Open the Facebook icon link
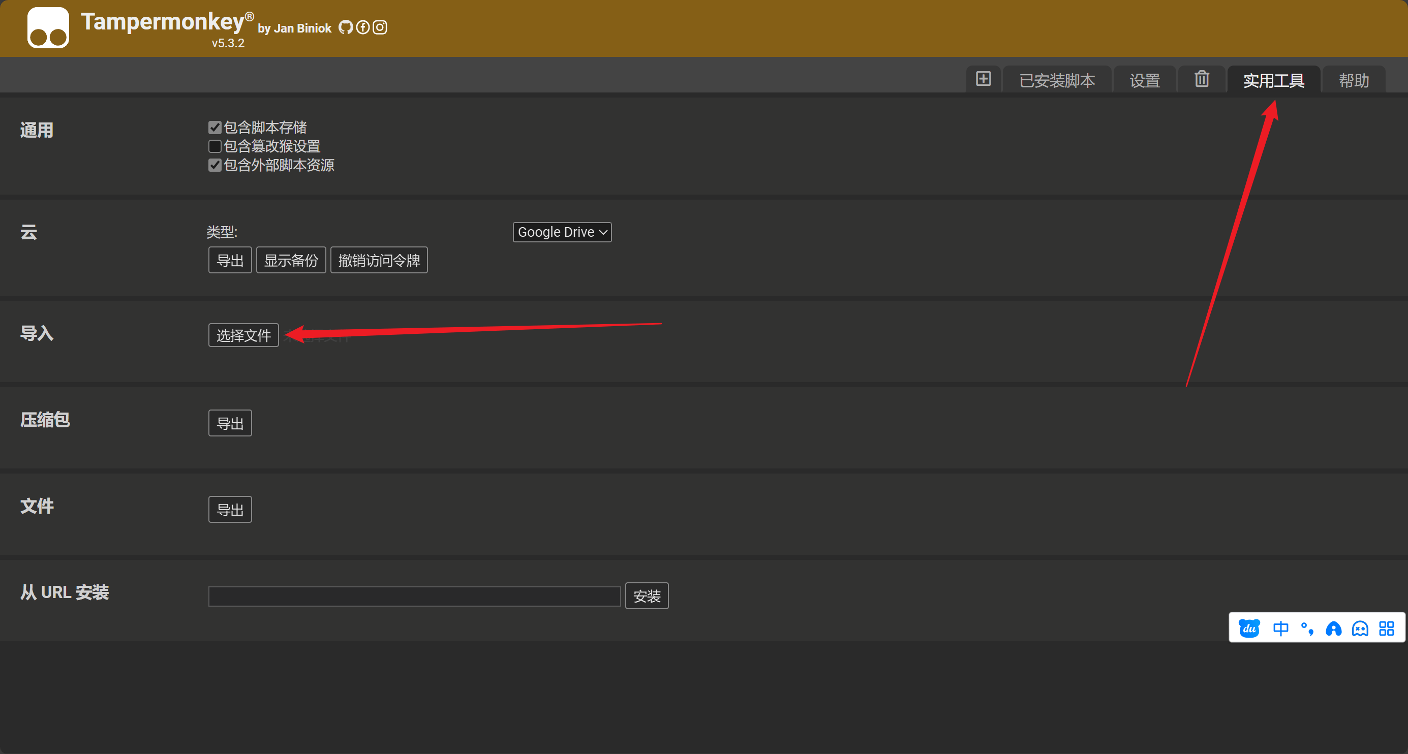Screen dimensions: 1408x754 (x=363, y=27)
